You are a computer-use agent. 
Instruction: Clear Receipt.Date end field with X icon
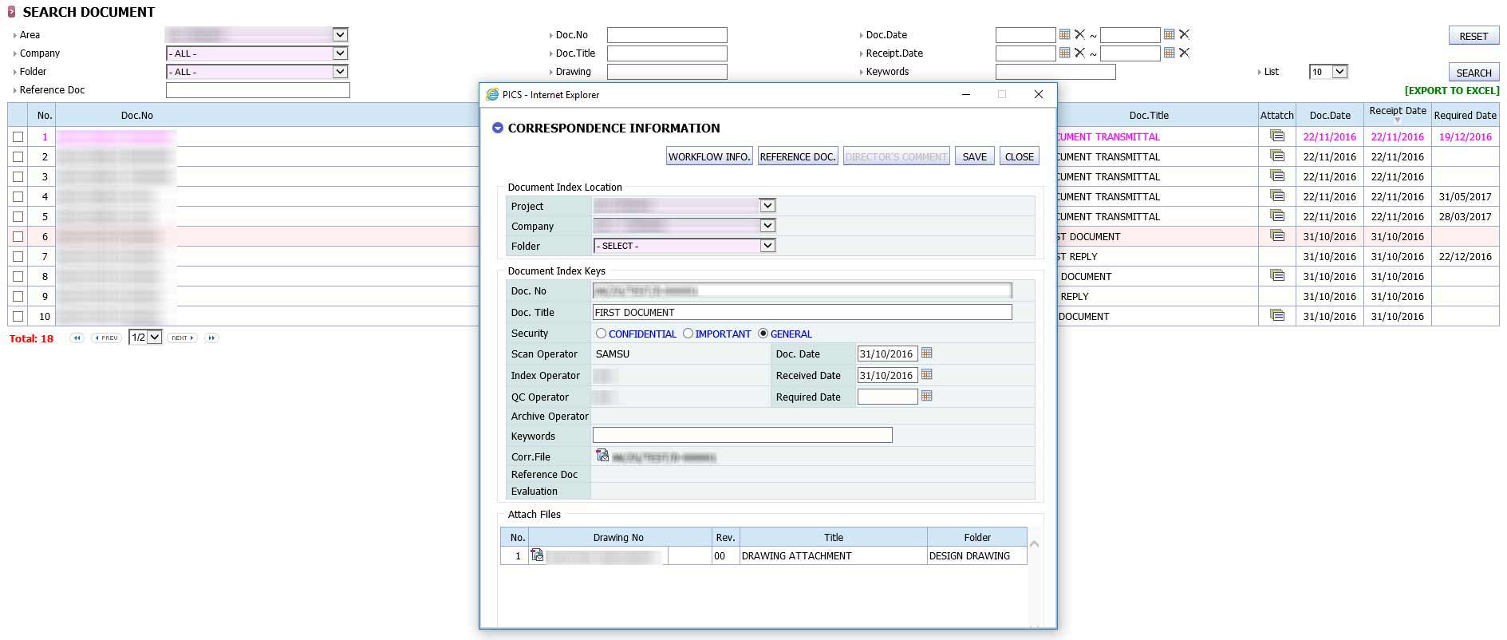1184,53
